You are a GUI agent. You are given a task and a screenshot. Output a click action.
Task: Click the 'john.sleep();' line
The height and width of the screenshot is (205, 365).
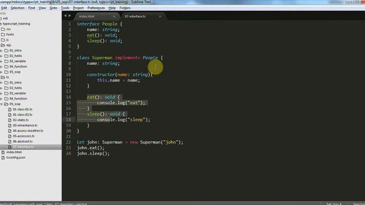click(x=93, y=154)
